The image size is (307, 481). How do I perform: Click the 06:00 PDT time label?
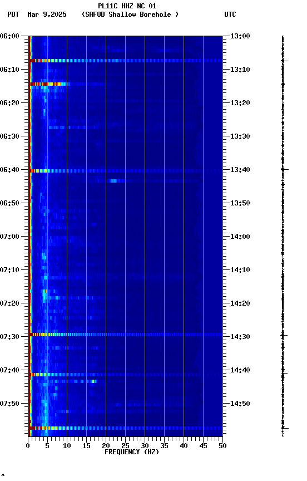(9, 36)
